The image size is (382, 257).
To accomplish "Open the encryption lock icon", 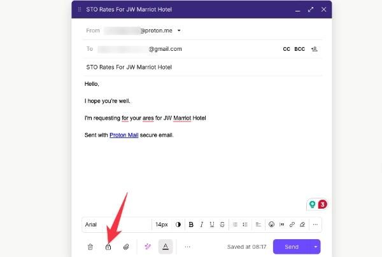I will pyautogui.click(x=108, y=247).
